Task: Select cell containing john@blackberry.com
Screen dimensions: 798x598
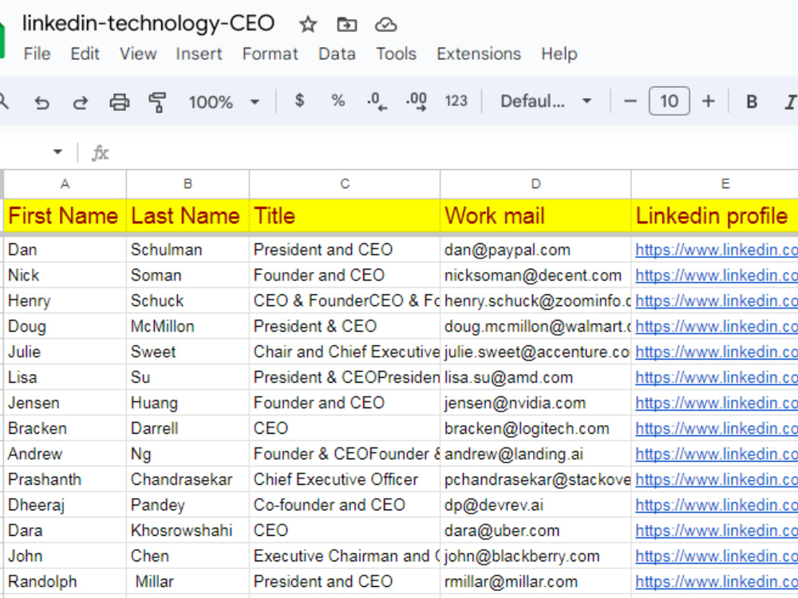Action: [x=535, y=556]
